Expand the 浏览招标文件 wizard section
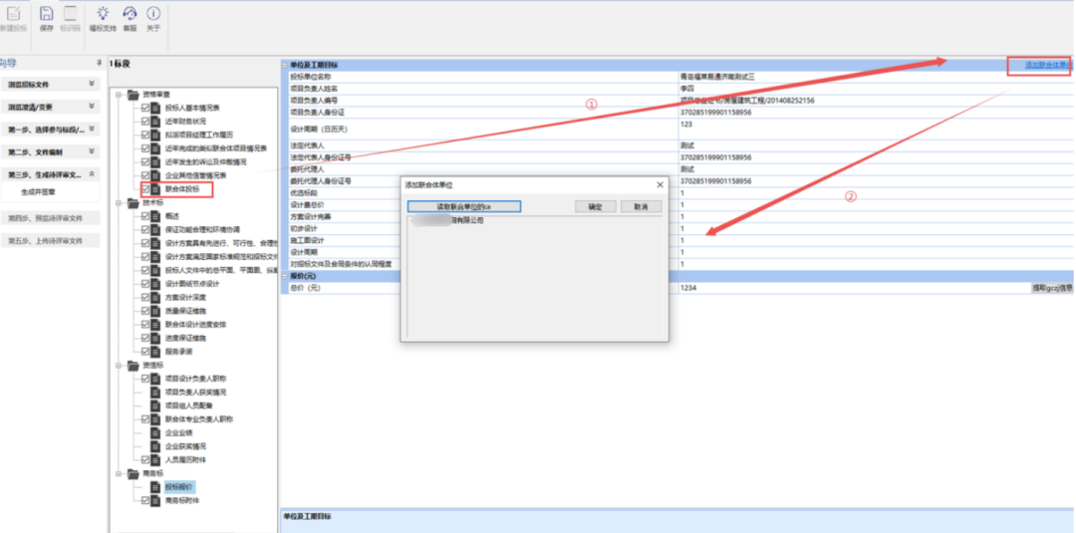This screenshot has height=533, width=1076. point(92,84)
